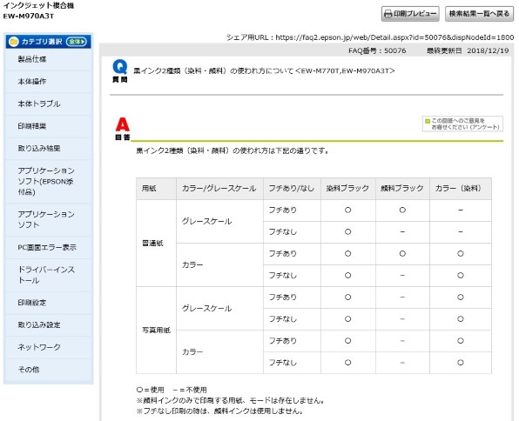Click the 写真用紙 table cell
519x421 pixels.
click(156, 330)
